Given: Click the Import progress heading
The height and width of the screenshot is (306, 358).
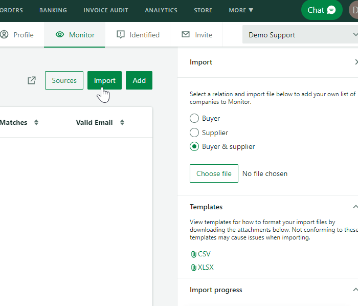Looking at the screenshot, I should pyautogui.click(x=216, y=290).
